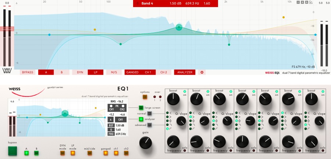
Task: Select low-cut filter shape on band 1
Action: pos(167,128)
